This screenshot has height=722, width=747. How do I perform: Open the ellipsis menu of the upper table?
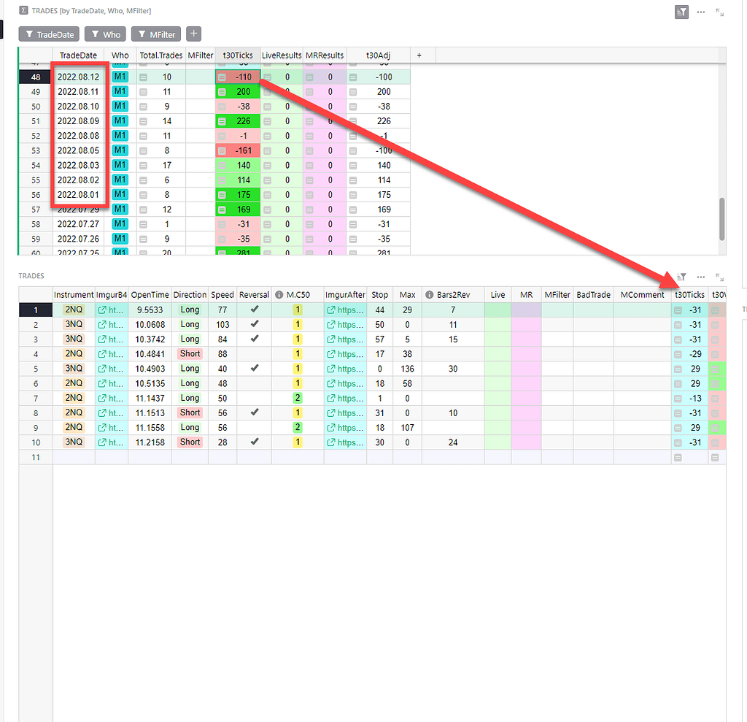tap(700, 12)
